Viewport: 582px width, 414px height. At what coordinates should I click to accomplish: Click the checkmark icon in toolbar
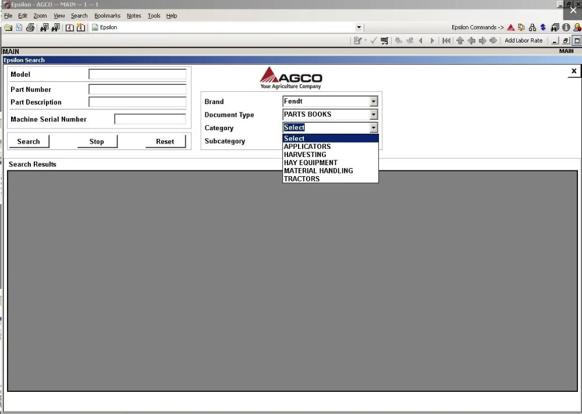[x=374, y=41]
